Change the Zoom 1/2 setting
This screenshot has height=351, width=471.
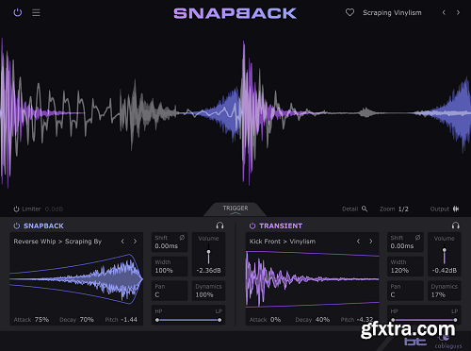tap(403, 209)
